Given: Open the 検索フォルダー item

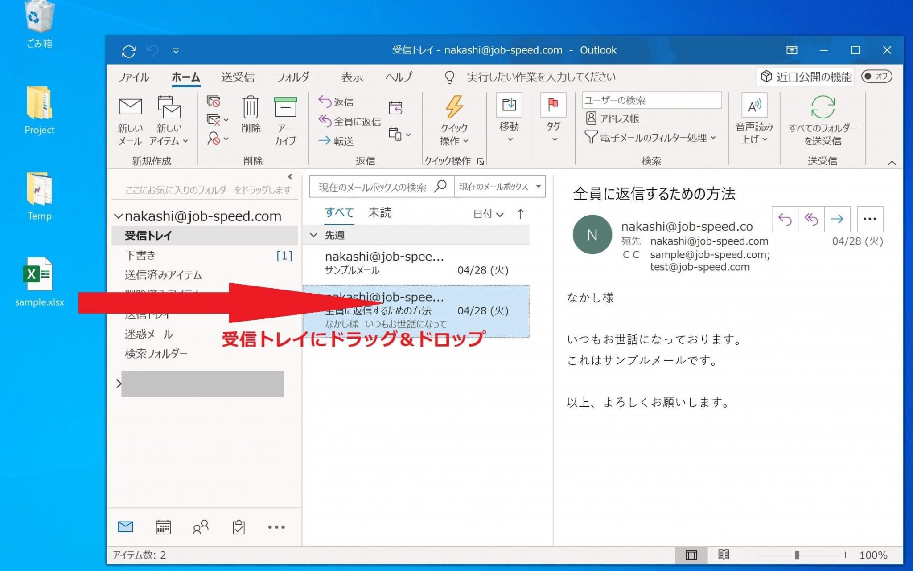Looking at the screenshot, I should click(156, 354).
